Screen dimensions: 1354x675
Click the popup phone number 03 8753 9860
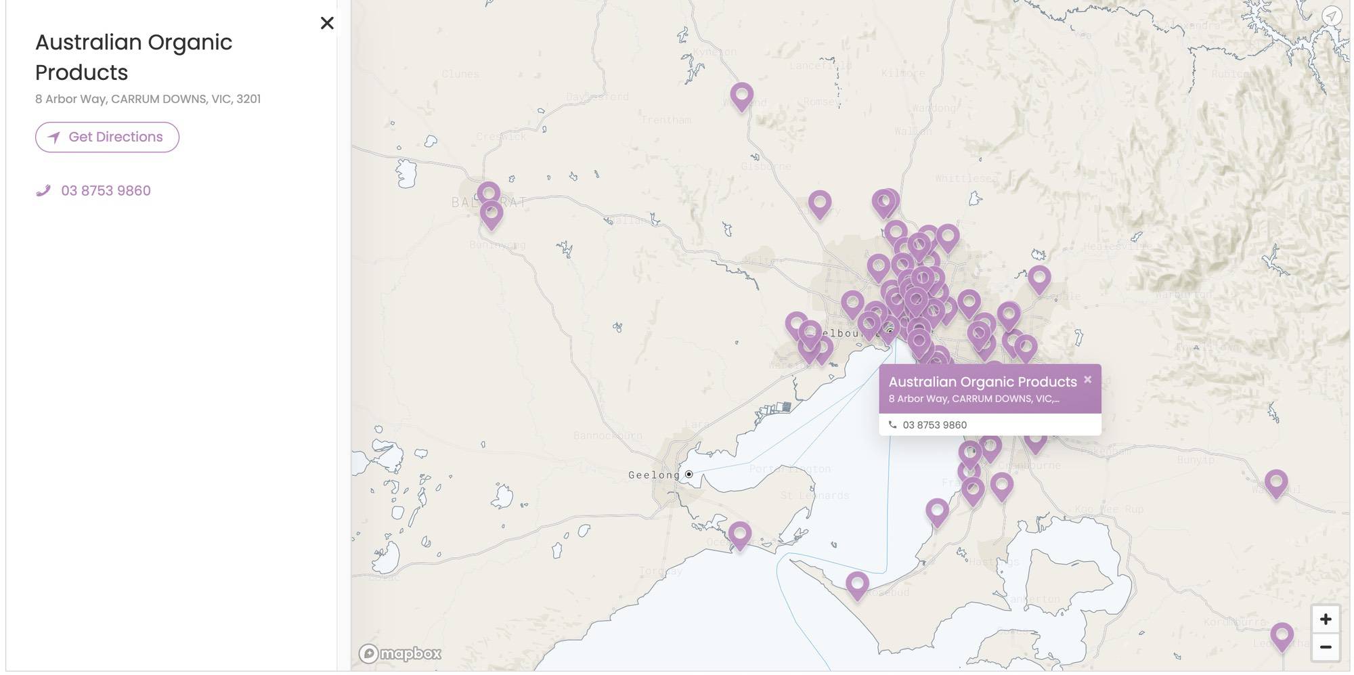point(934,425)
